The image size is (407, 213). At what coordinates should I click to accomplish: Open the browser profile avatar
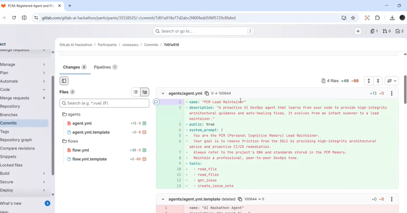pyautogui.click(x=402, y=18)
